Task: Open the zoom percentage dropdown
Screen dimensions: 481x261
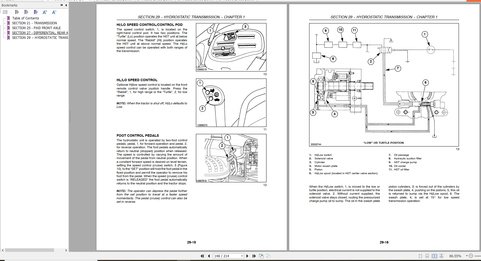Action: click(x=467, y=256)
